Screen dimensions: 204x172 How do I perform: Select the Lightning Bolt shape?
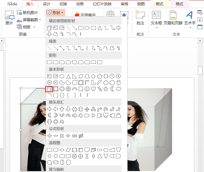[x=100, y=89]
